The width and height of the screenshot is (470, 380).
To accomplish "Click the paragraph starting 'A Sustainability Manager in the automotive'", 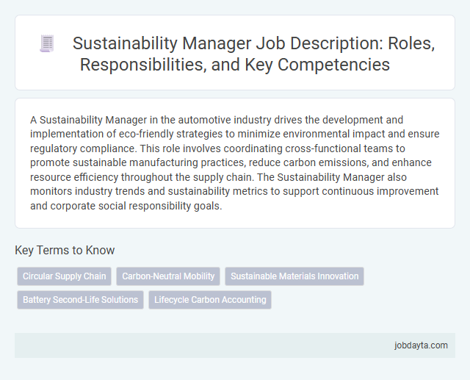I will [235, 162].
